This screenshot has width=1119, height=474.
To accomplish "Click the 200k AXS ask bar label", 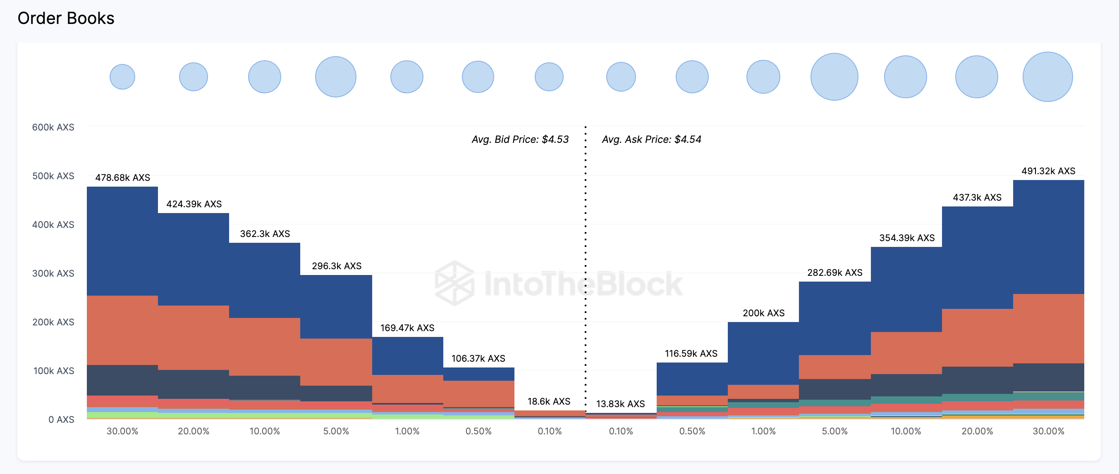I will pyautogui.click(x=763, y=313).
